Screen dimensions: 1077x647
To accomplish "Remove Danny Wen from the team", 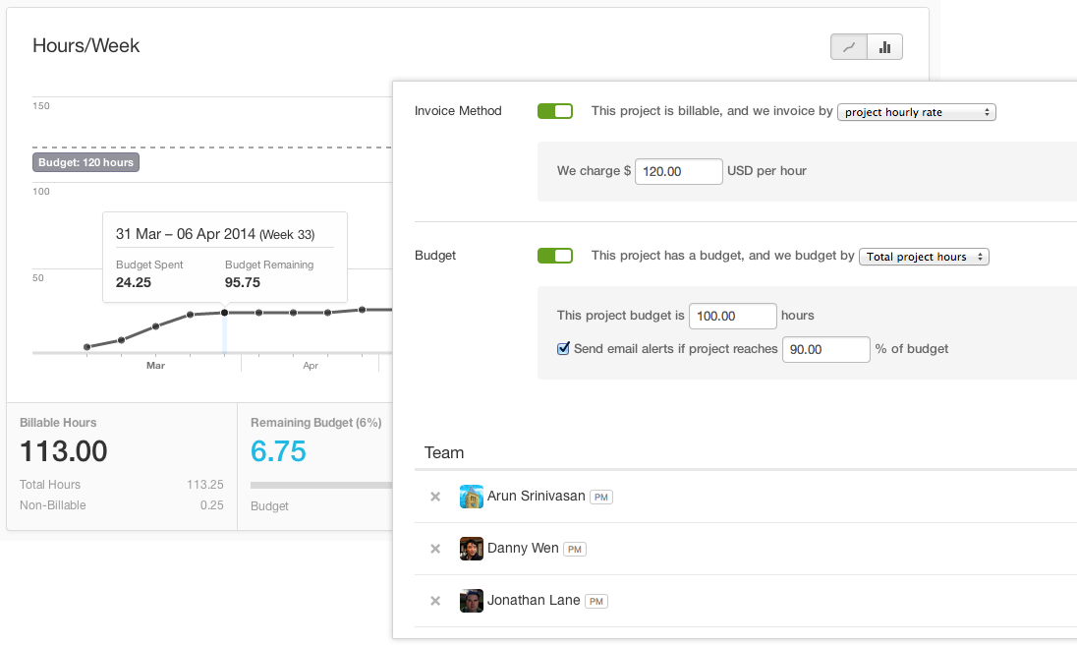I will [435, 549].
